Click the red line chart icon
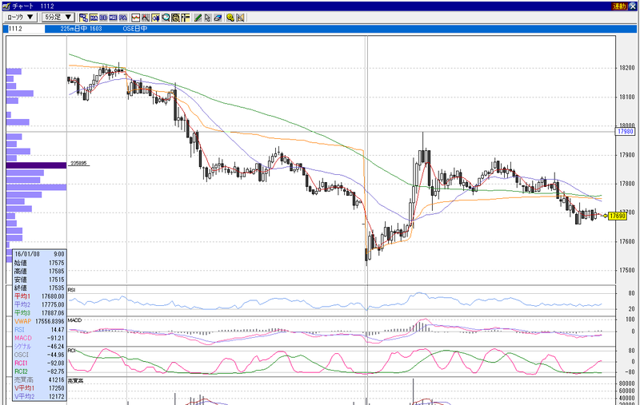 pyautogui.click(x=135, y=18)
